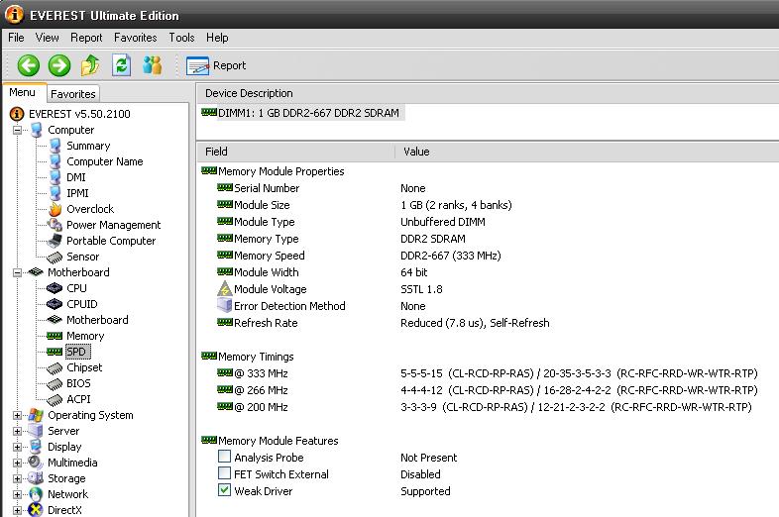
Task: Click the Portable Computer laptop icon
Action: pyautogui.click(x=55, y=241)
